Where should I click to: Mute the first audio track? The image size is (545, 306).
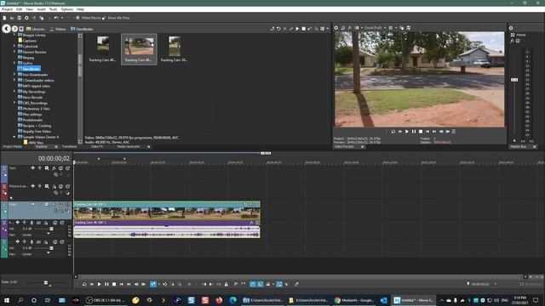coord(54,223)
